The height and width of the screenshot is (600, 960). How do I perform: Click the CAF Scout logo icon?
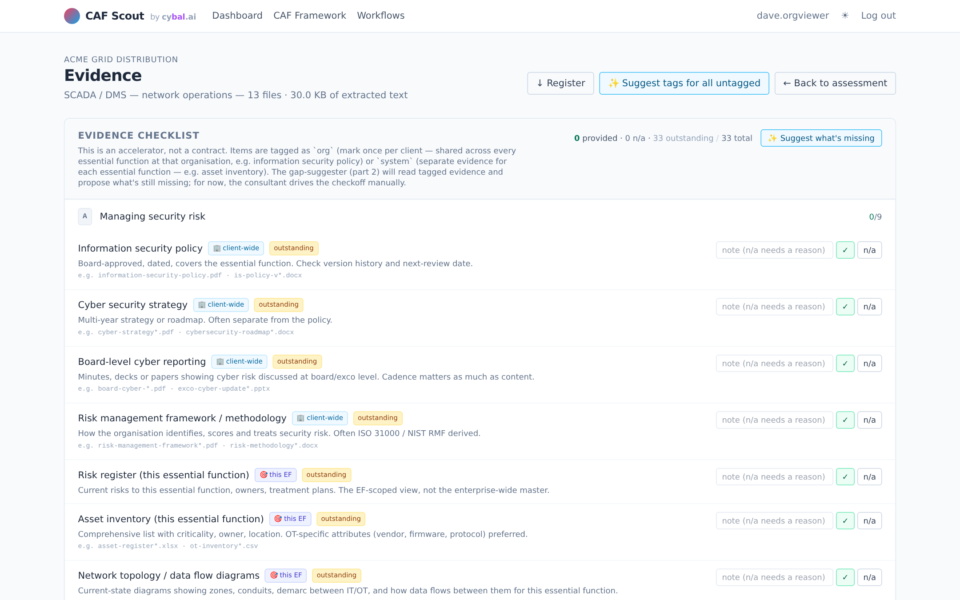click(72, 16)
